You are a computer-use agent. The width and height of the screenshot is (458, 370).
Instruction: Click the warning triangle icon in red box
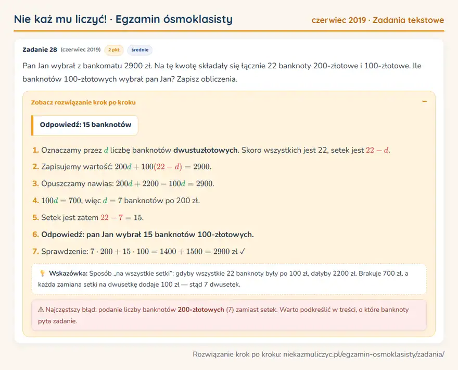[x=41, y=310]
